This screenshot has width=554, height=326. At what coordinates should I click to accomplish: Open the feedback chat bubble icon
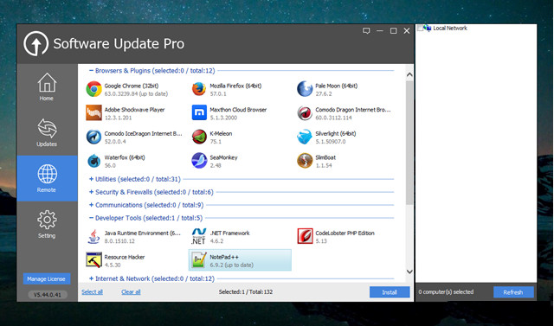[x=366, y=31]
